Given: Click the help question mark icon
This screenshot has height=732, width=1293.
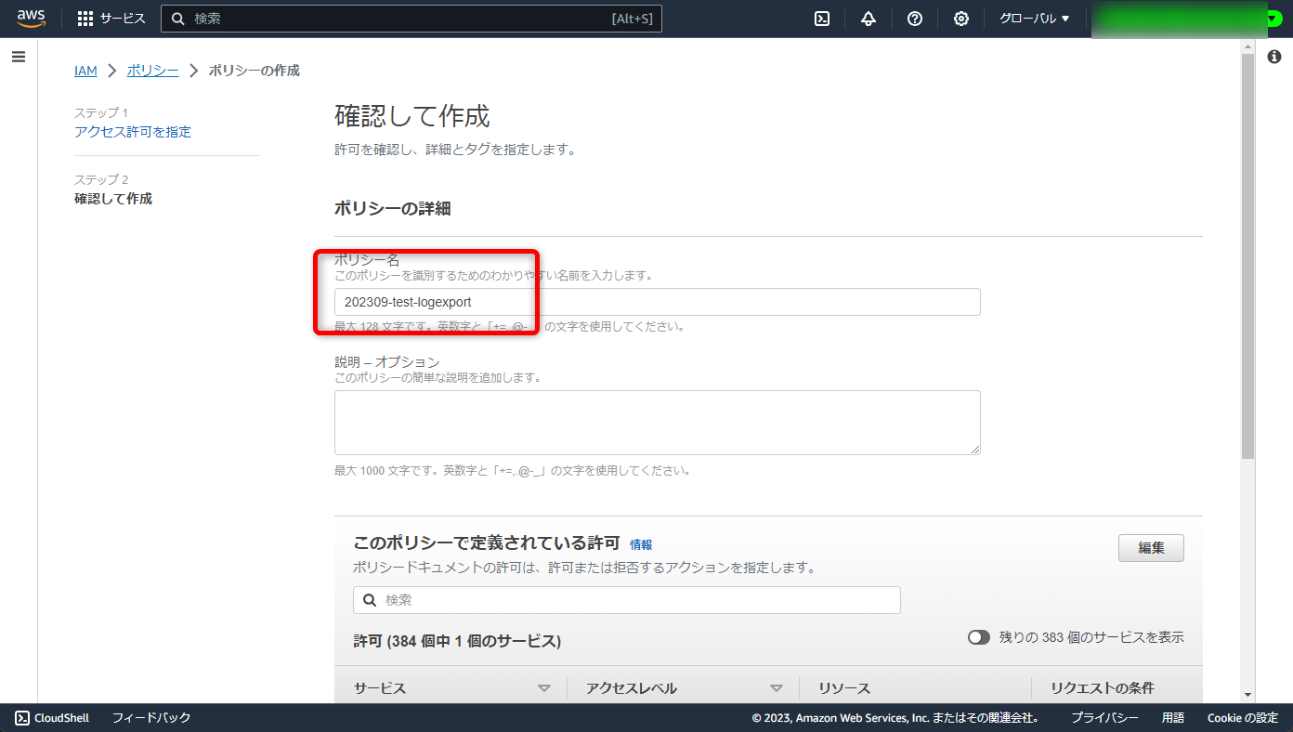Looking at the screenshot, I should pos(914,18).
